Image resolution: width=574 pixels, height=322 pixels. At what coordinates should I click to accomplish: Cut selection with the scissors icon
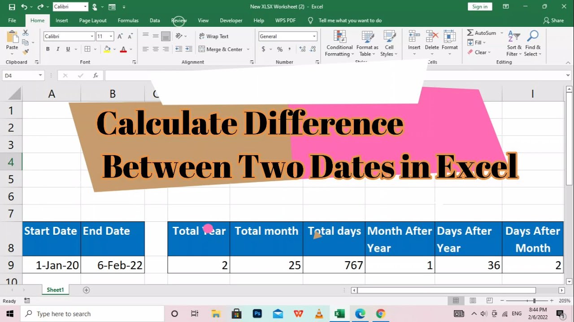coord(26,33)
